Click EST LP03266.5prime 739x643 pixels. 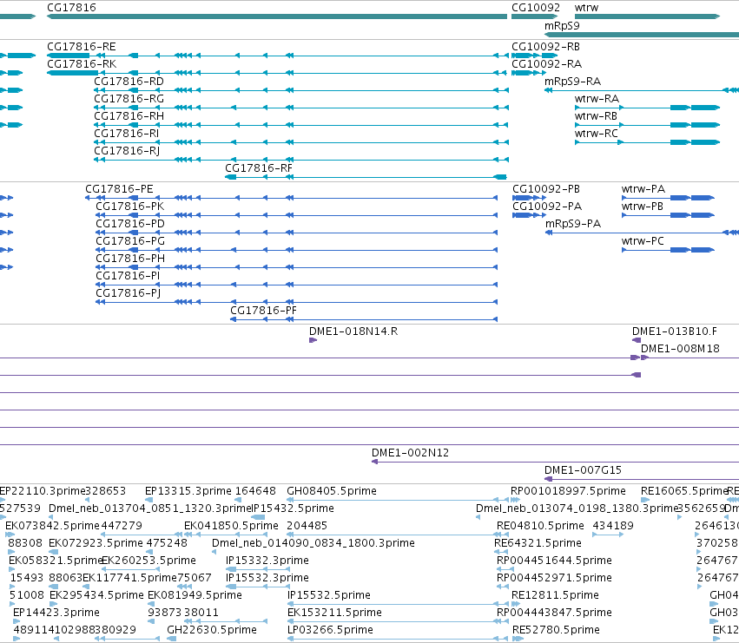point(330,630)
